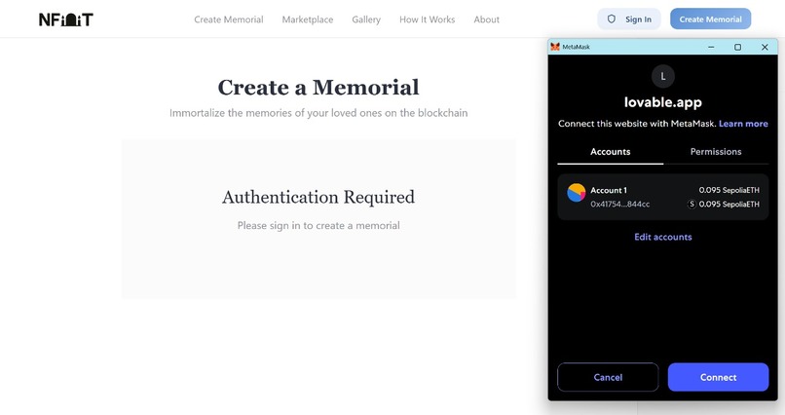Open How It Works page
The height and width of the screenshot is (415, 785).
tap(427, 19)
